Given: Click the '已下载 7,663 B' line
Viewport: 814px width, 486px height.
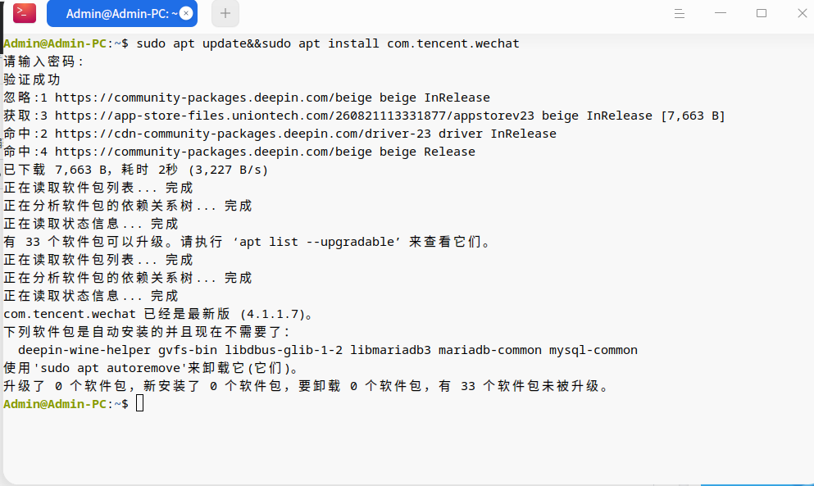Looking at the screenshot, I should coord(135,170).
